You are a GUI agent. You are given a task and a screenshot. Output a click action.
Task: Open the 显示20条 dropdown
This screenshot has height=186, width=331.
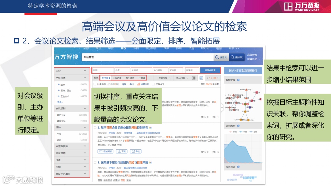coord(182,78)
